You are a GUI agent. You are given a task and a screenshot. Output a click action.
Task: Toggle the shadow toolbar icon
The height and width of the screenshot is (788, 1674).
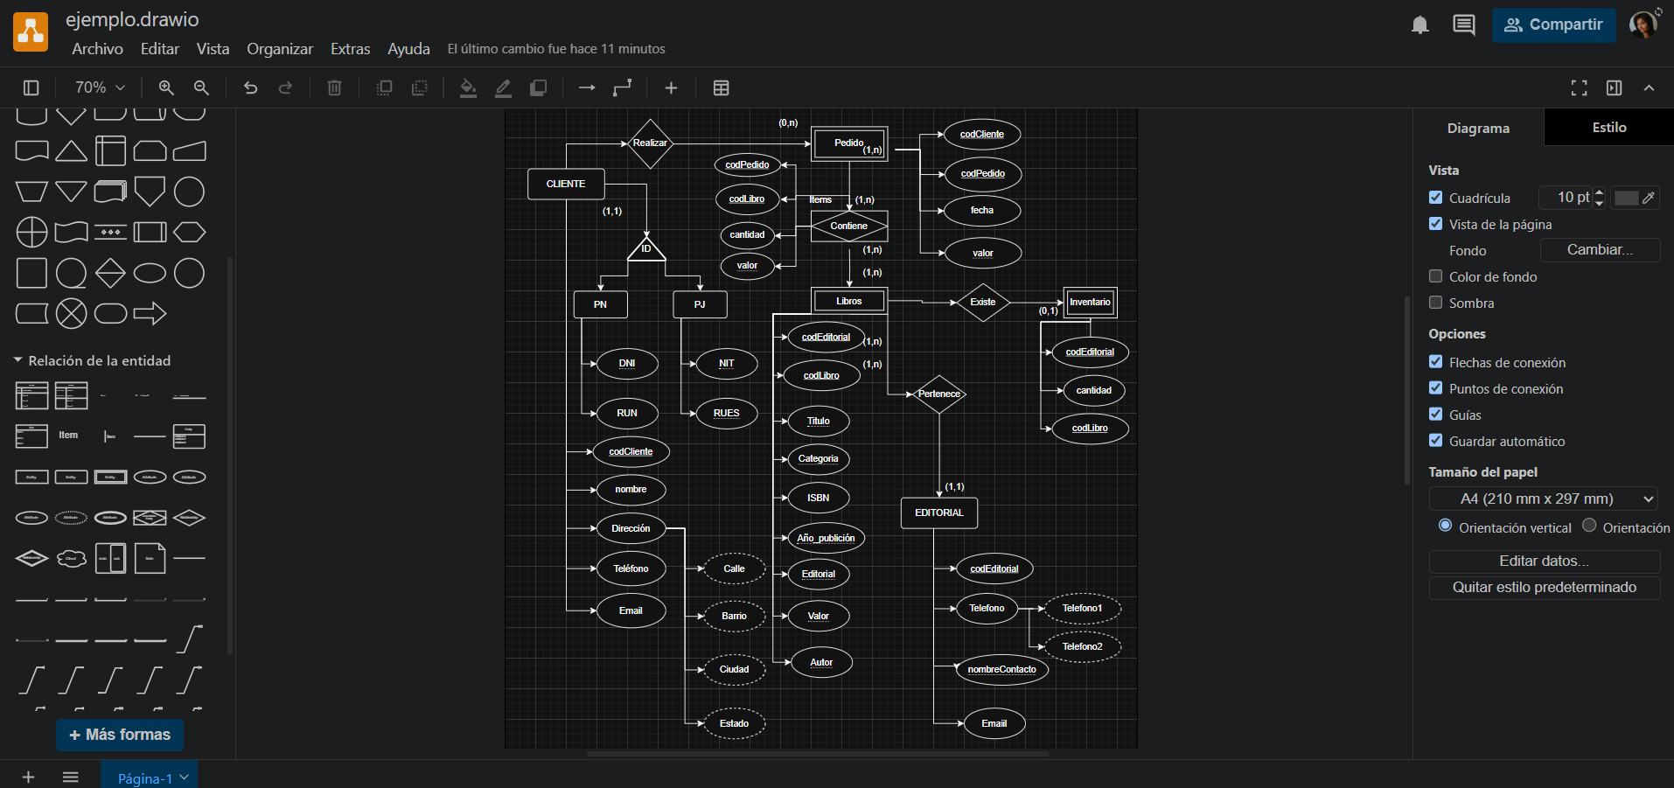tap(538, 87)
